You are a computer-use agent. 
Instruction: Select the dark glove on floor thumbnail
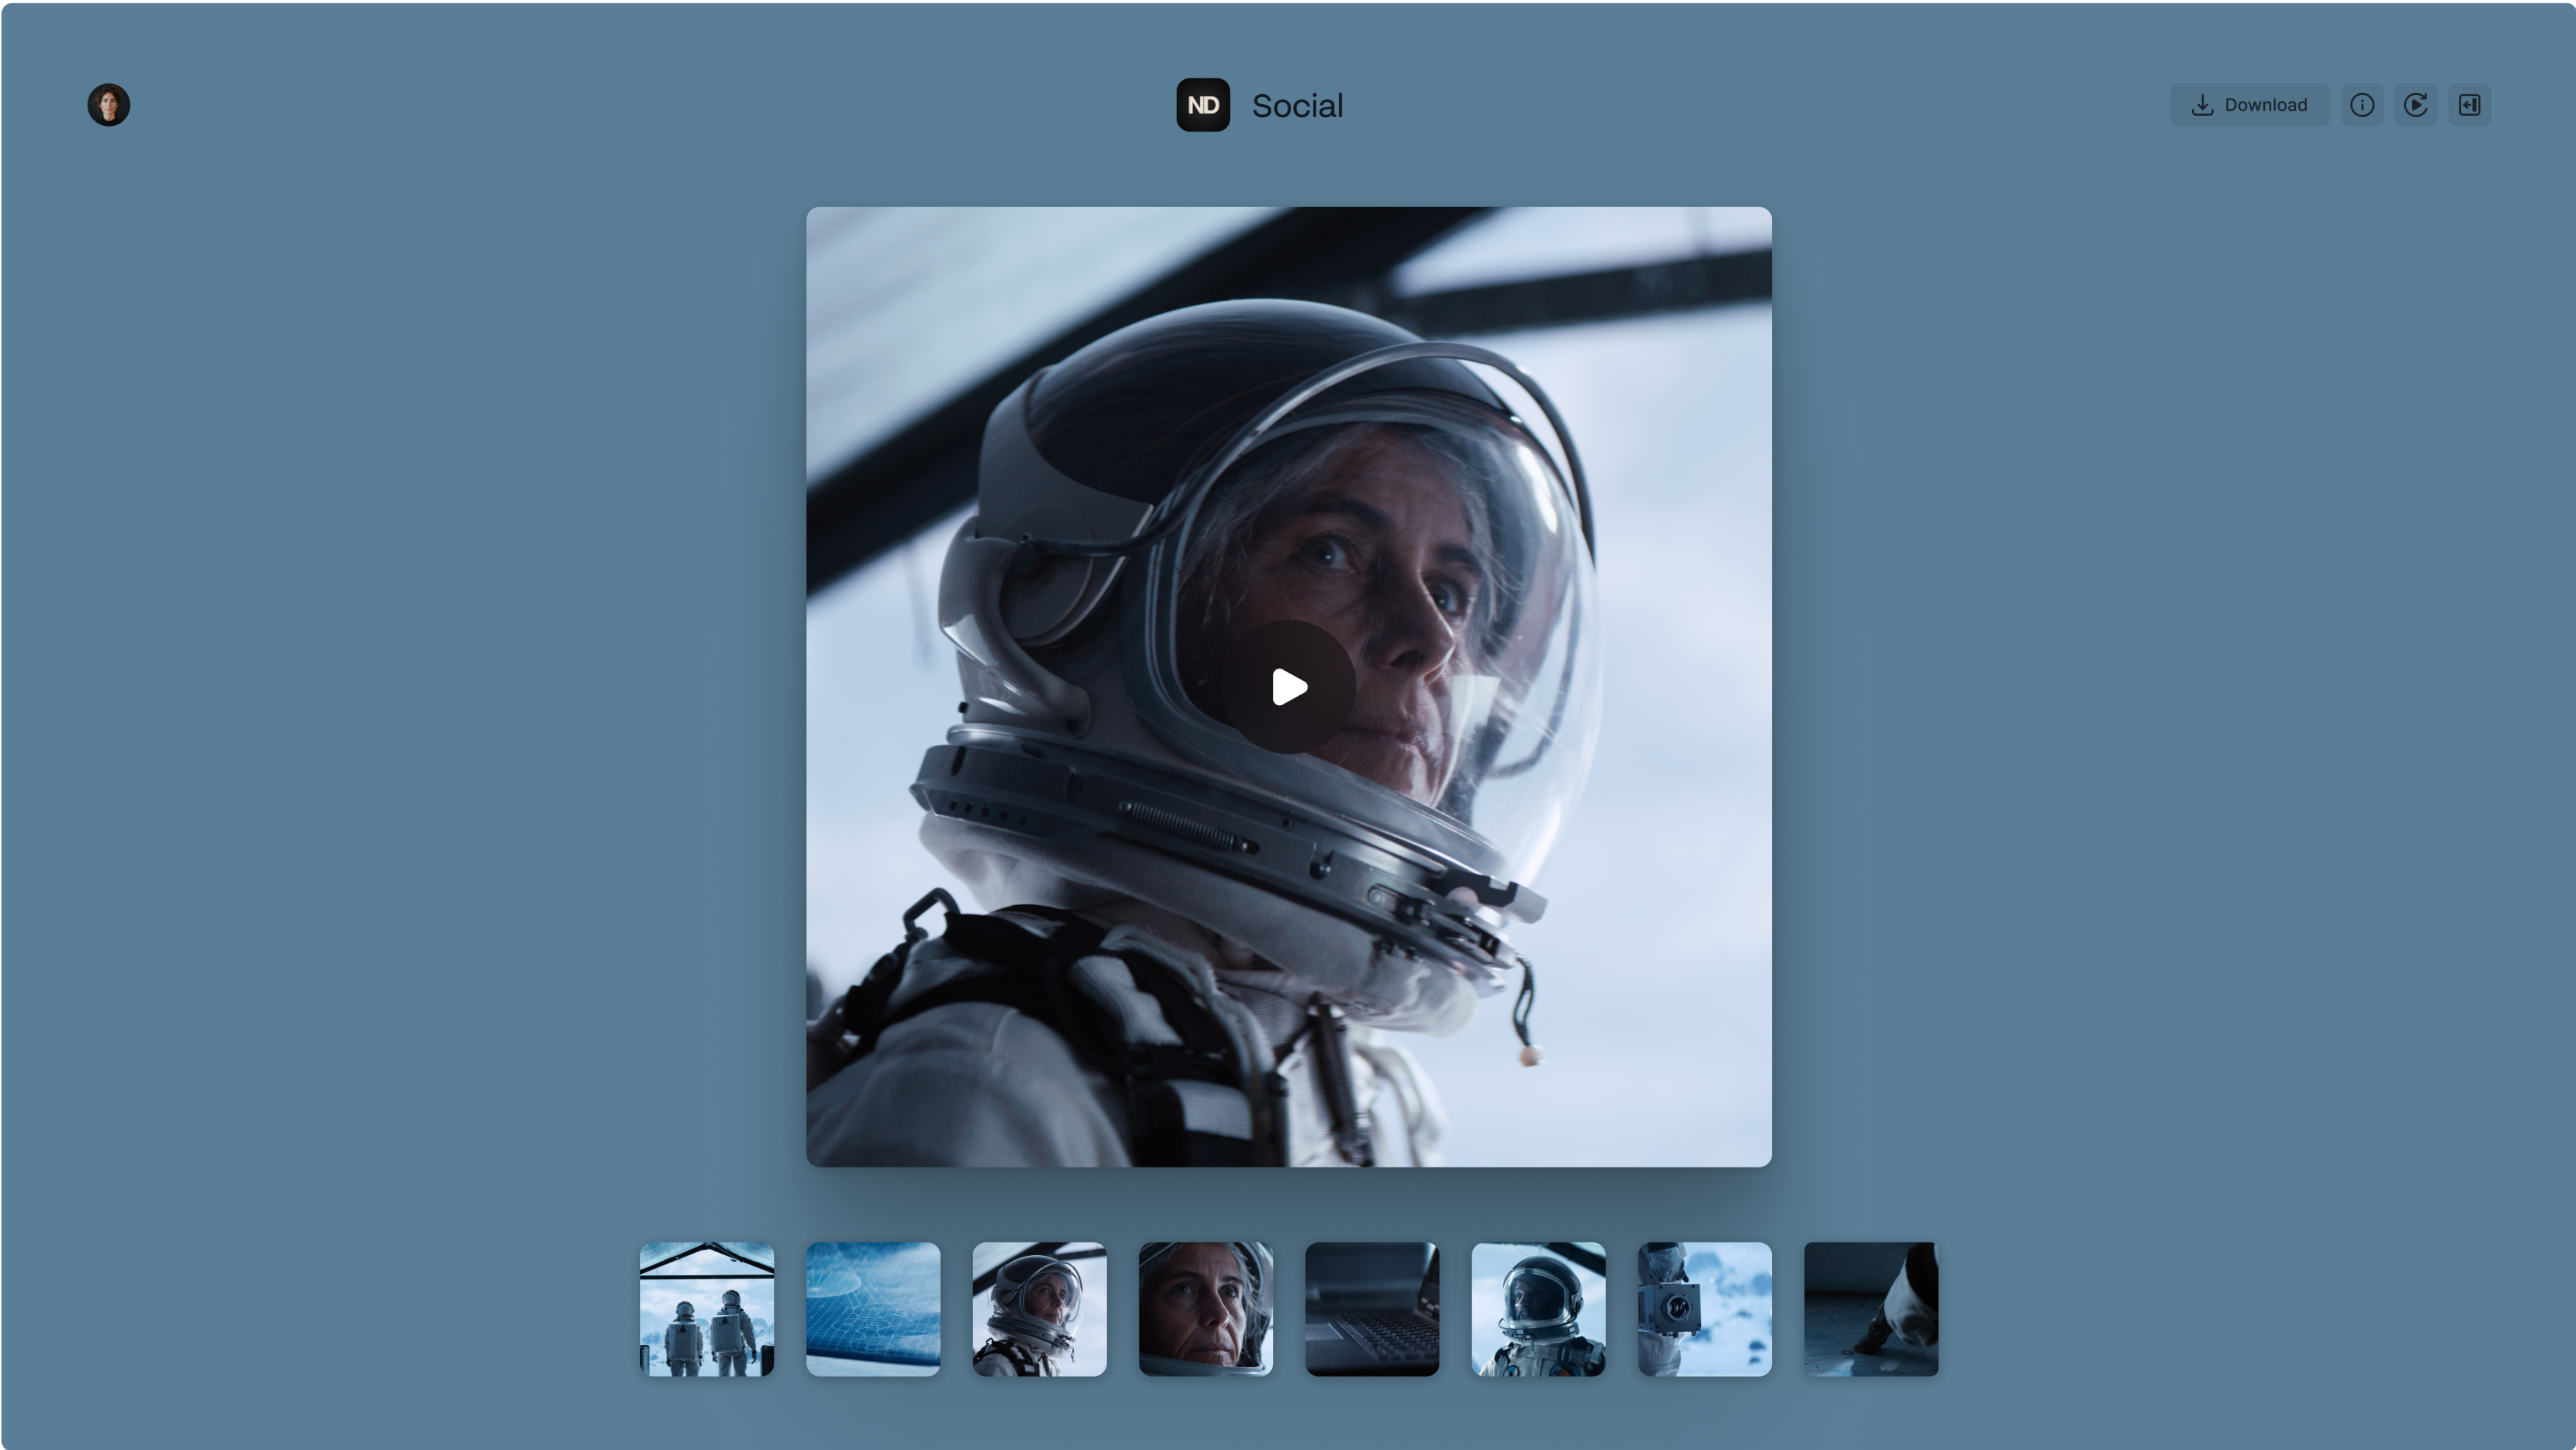click(1870, 1309)
